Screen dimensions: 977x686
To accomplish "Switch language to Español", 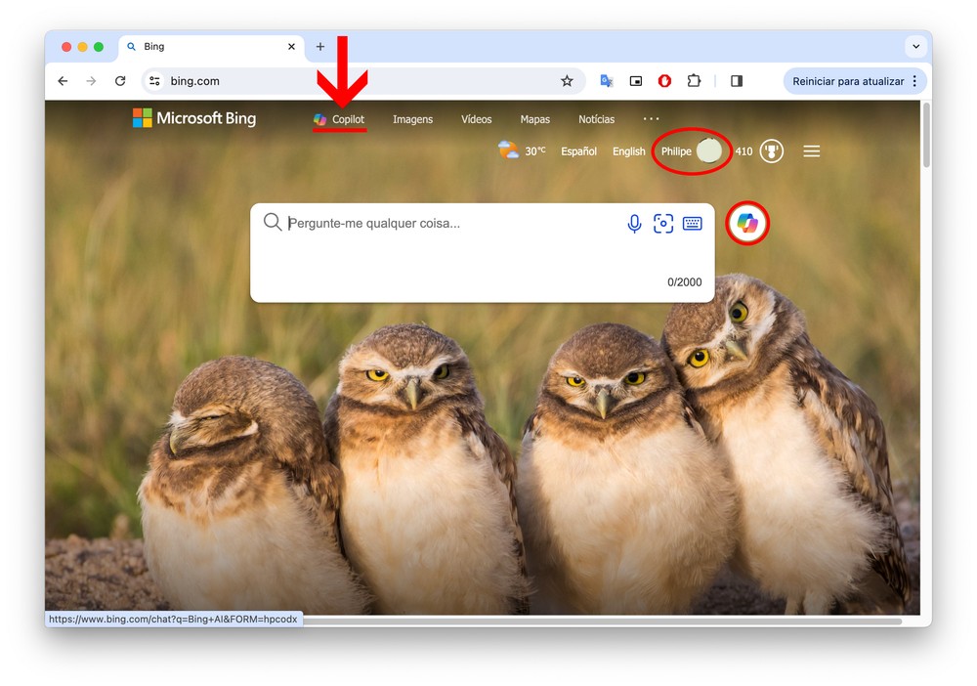I will coord(578,151).
